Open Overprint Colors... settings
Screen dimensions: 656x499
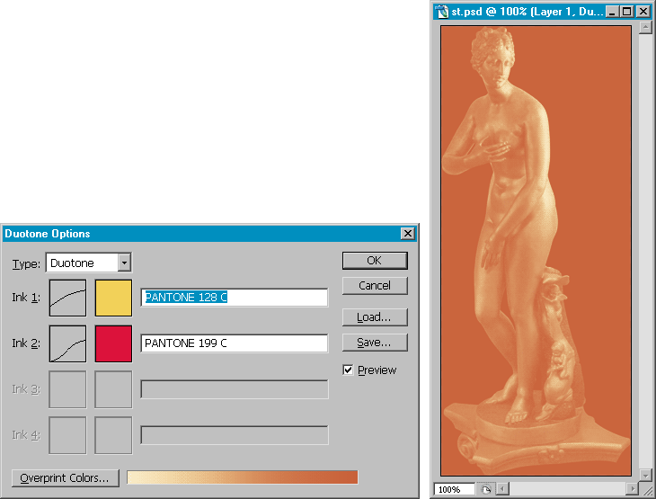(66, 477)
